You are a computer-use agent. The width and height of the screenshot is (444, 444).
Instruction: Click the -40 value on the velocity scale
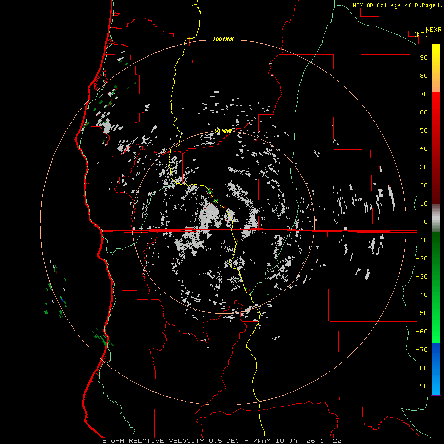(422, 295)
